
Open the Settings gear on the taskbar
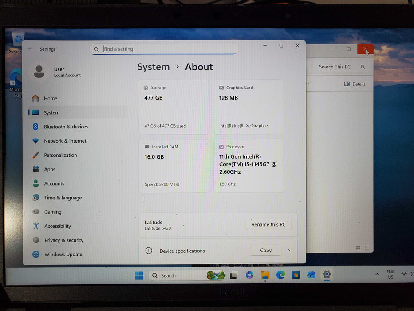click(327, 275)
